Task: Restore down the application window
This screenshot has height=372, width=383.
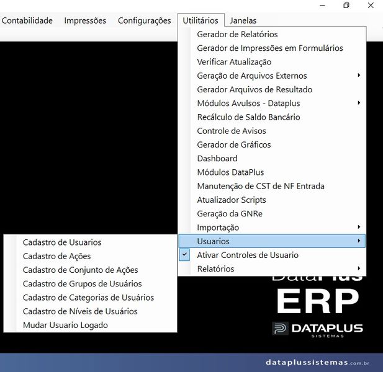Action: click(x=346, y=6)
